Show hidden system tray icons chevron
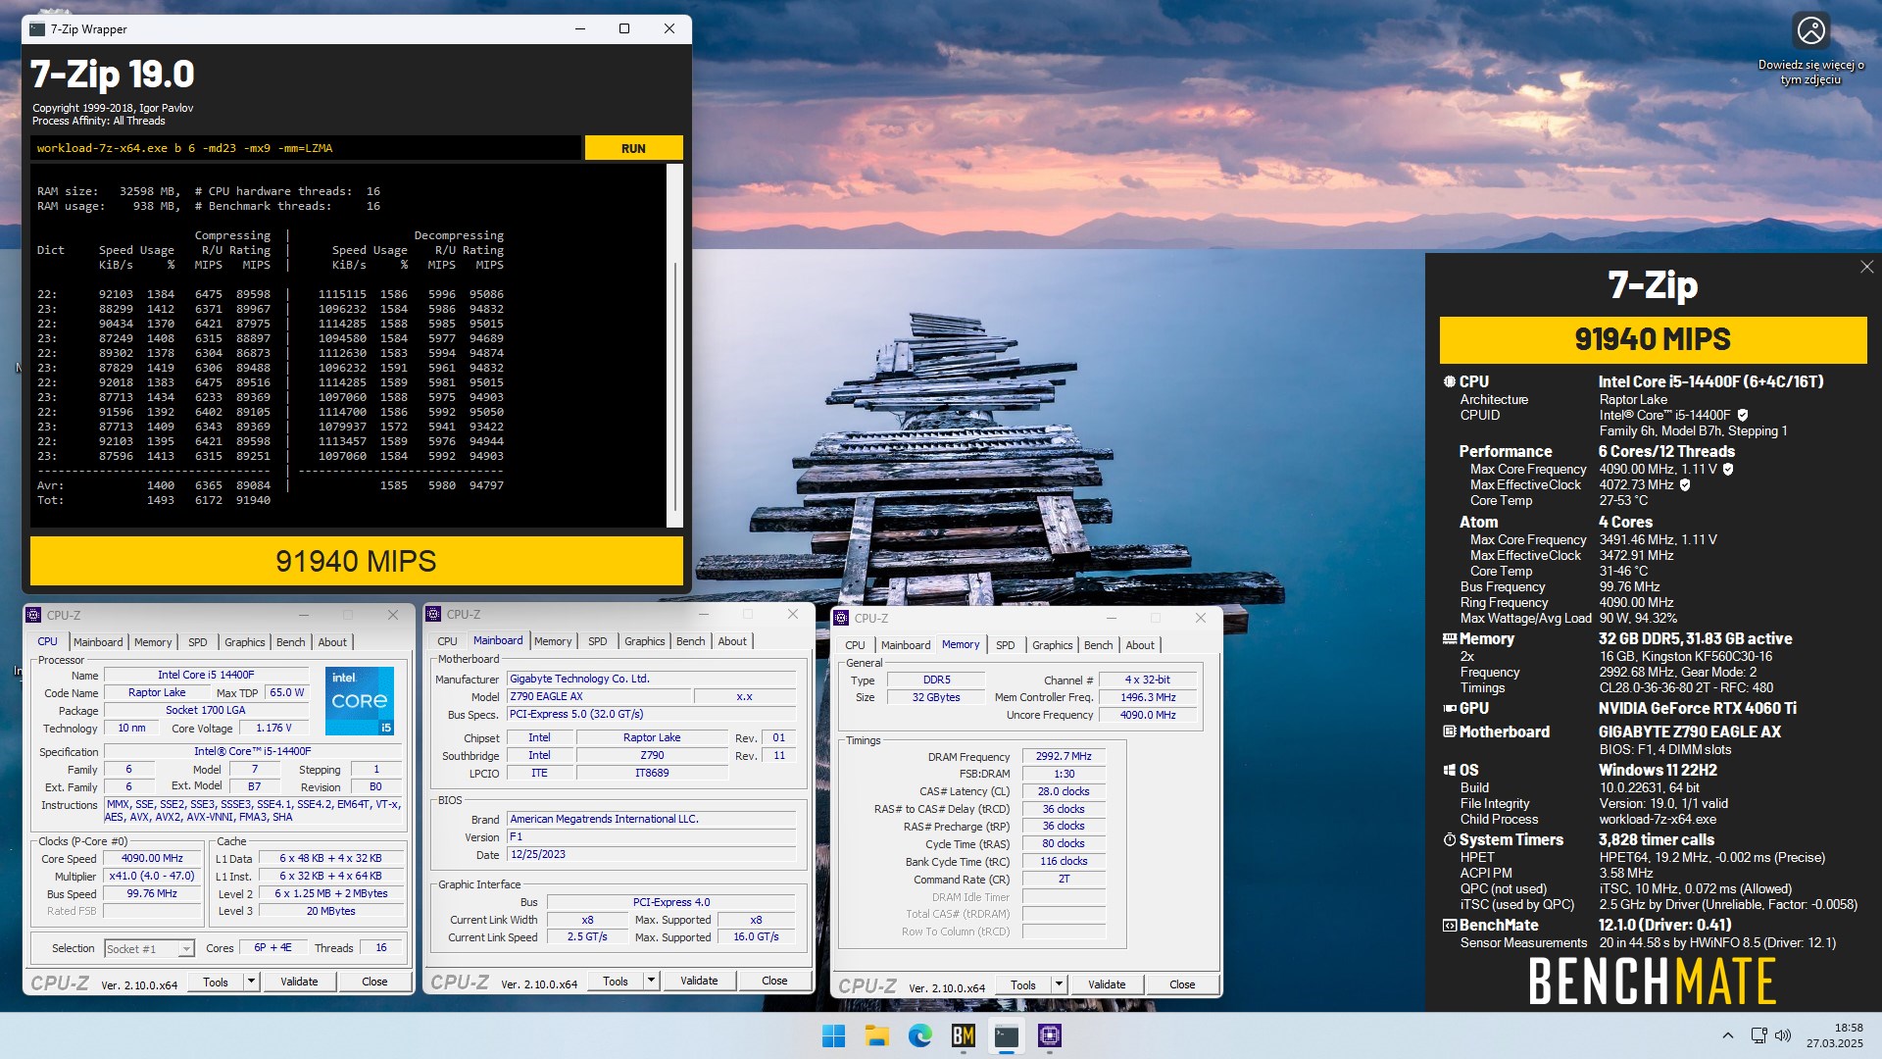1882x1059 pixels. click(1727, 1035)
